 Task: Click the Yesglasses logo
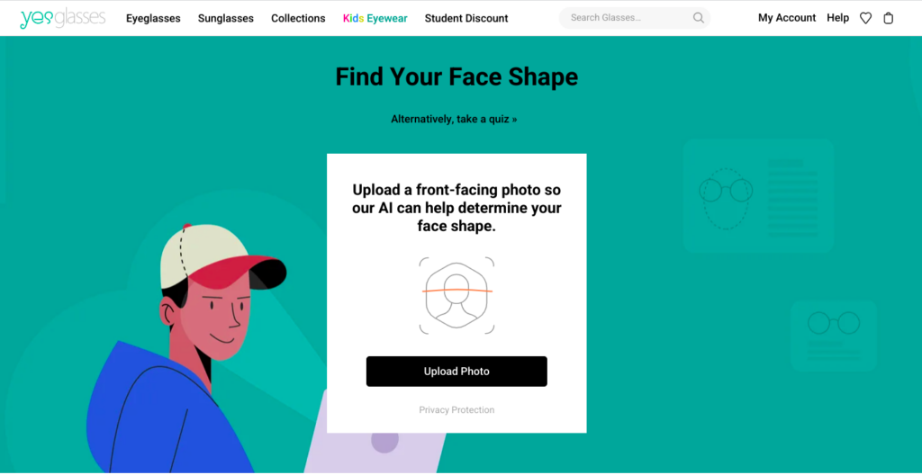point(62,18)
